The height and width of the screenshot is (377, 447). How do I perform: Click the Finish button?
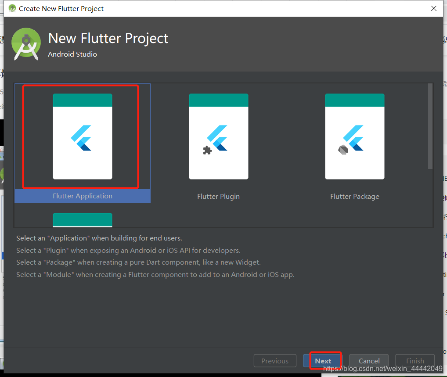coord(415,361)
